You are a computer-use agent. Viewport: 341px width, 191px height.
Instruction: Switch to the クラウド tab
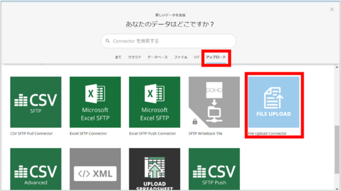coord(134,57)
